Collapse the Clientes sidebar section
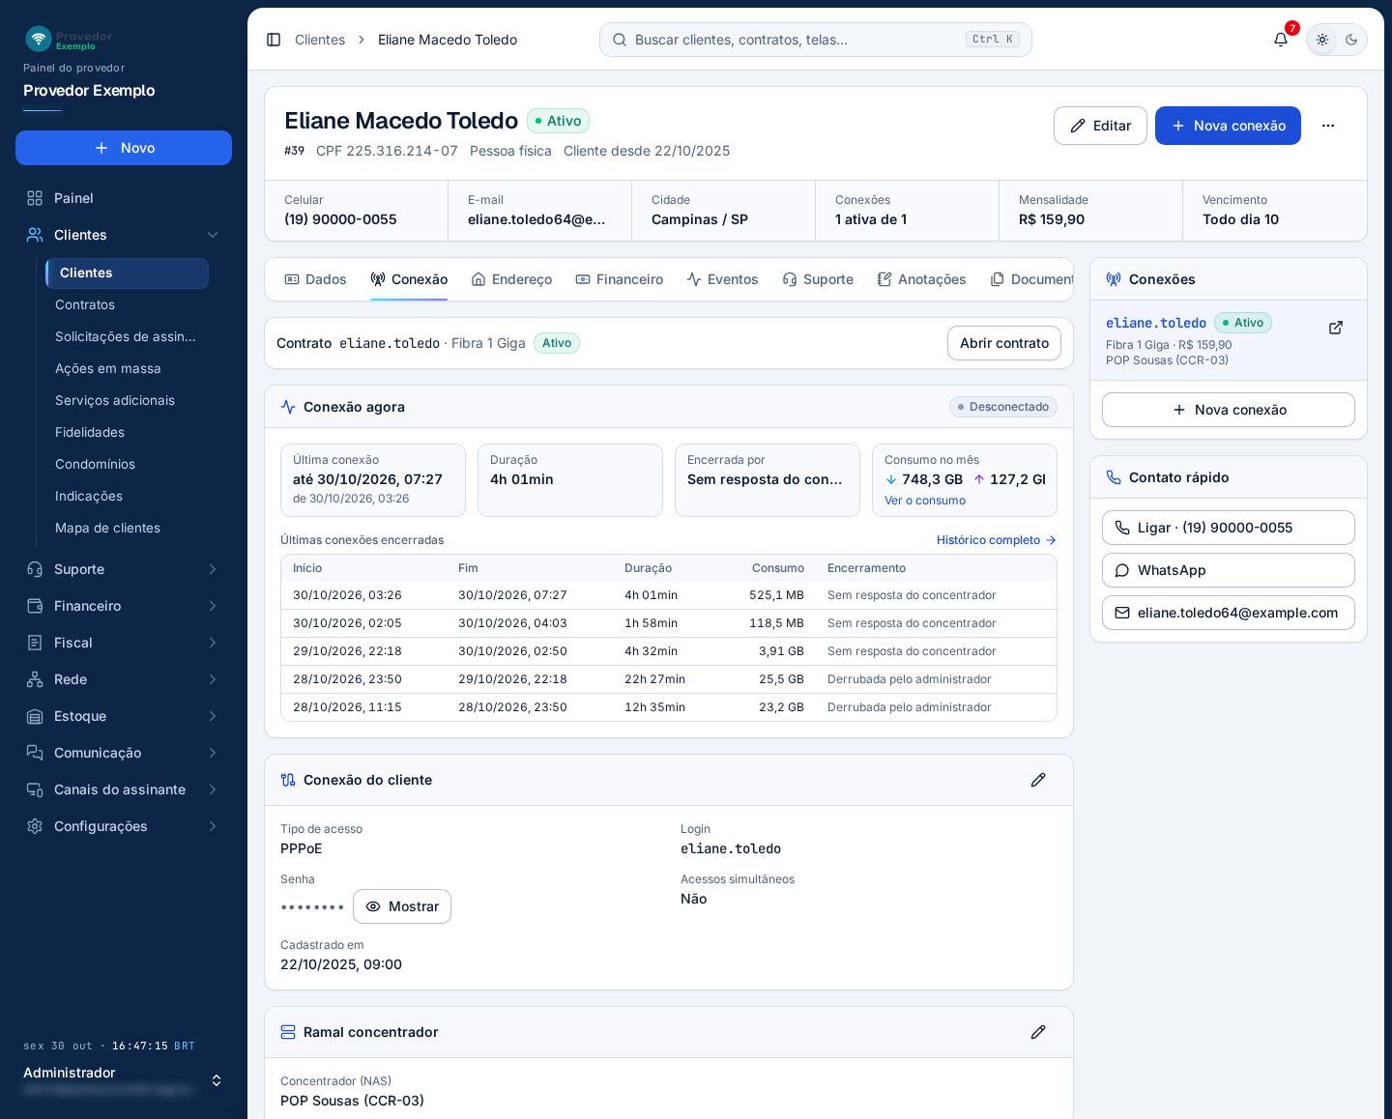 pos(124,235)
